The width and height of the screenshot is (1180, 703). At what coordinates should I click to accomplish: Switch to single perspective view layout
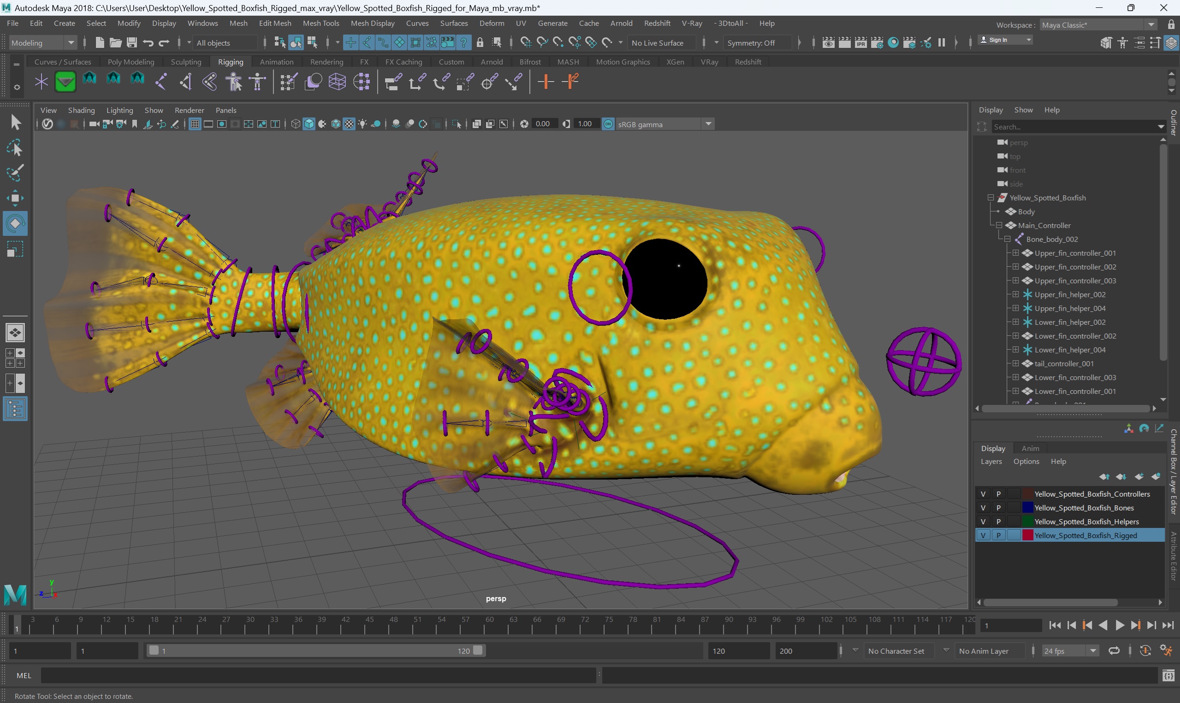15,333
